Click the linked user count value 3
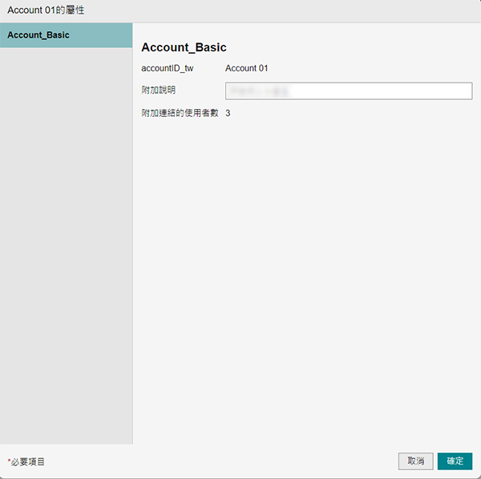Image resolution: width=481 pixels, height=479 pixels. tap(228, 113)
